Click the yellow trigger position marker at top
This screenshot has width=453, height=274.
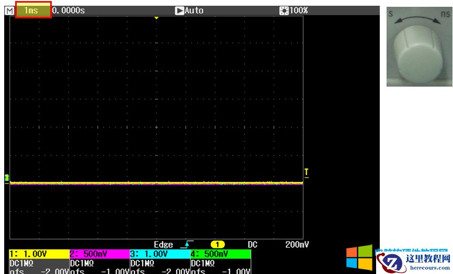[156, 18]
